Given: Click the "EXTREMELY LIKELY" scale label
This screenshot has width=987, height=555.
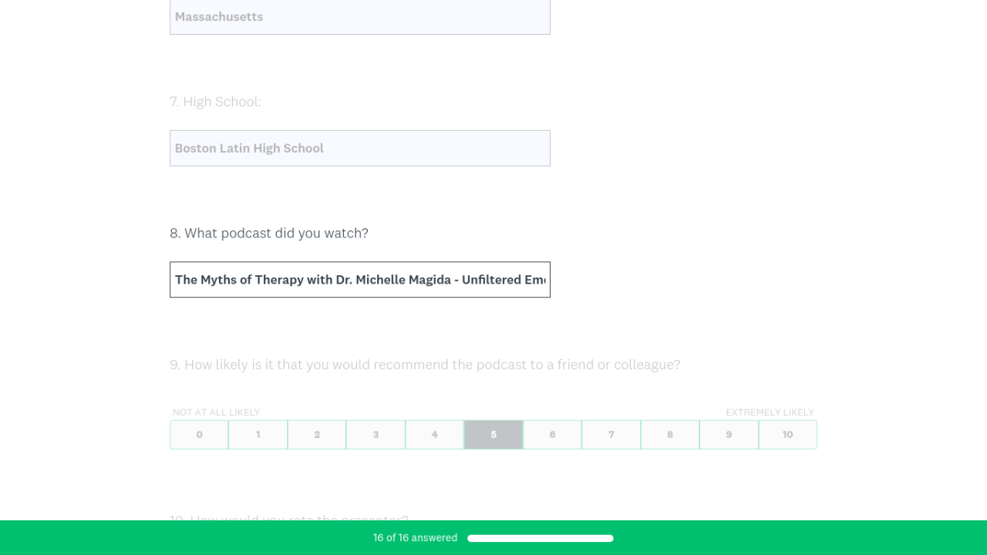Looking at the screenshot, I should 770,412.
